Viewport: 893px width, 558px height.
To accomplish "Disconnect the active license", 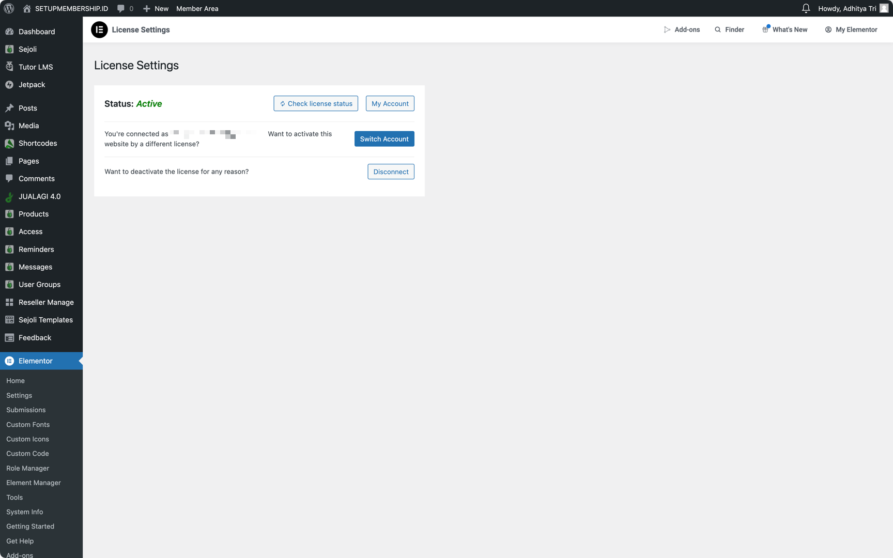I will tap(391, 172).
